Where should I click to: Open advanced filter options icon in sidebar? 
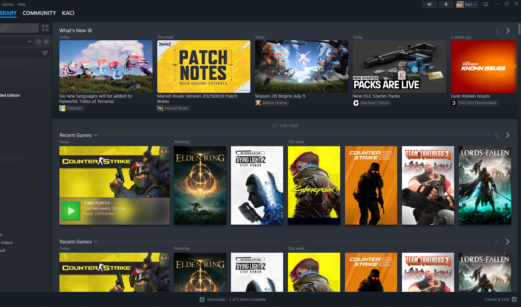pyautogui.click(x=45, y=53)
